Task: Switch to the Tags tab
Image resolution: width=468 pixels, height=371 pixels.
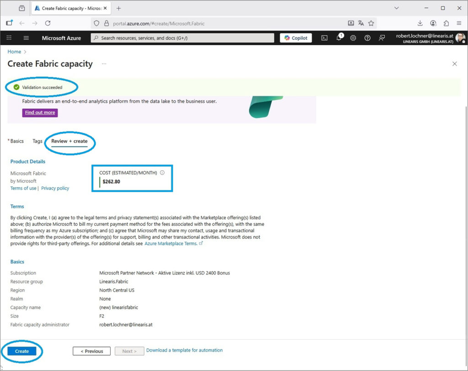Action: (37, 141)
